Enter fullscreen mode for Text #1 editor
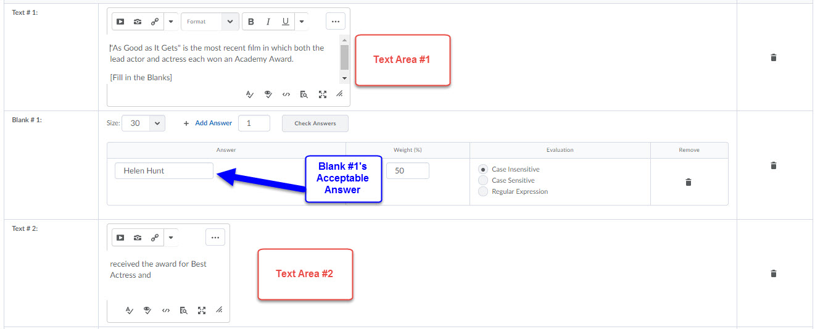Screen dimensions: 815x329 322,94
